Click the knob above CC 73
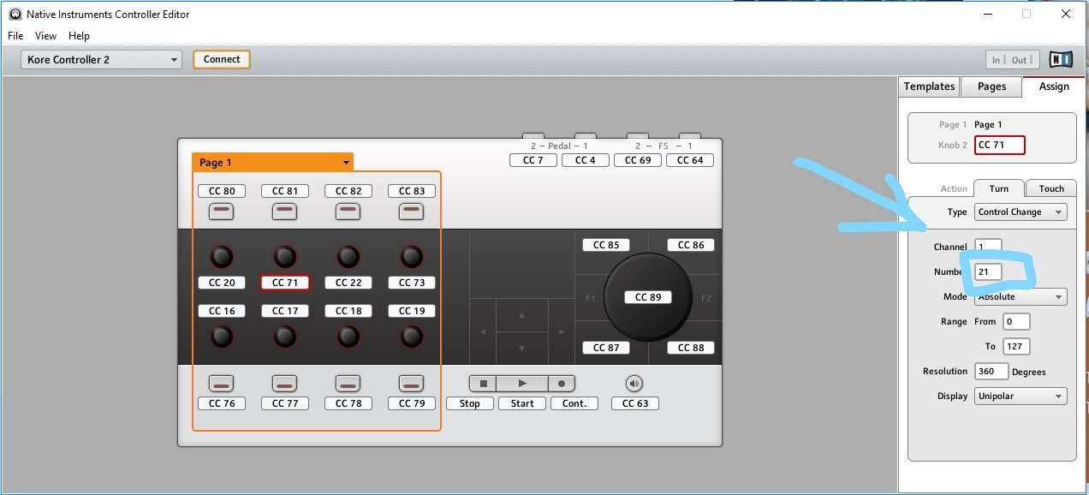This screenshot has height=495, width=1089. [412, 256]
